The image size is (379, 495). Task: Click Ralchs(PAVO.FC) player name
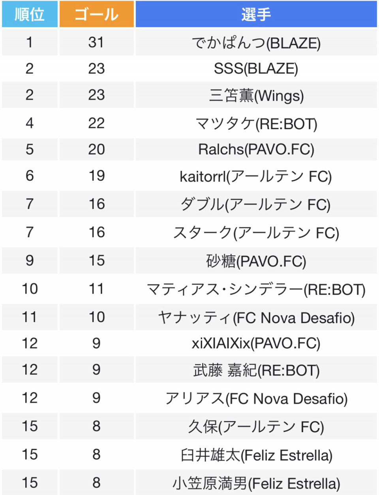(x=256, y=150)
